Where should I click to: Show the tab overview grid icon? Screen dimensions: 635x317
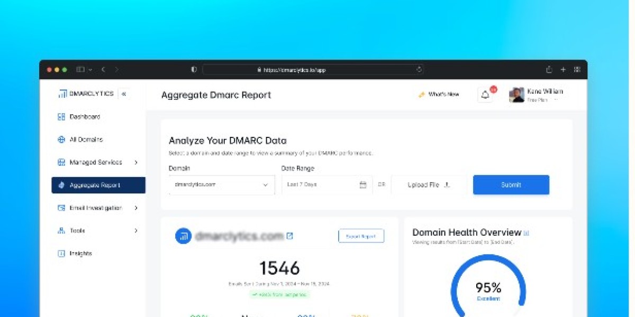577,69
